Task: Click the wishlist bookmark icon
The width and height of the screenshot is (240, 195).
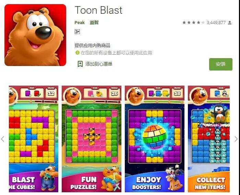Action: (x=80, y=64)
